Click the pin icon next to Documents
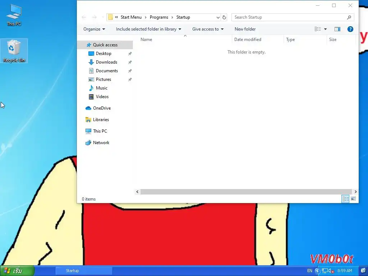Image resolution: width=368 pixels, height=276 pixels. coord(130,71)
